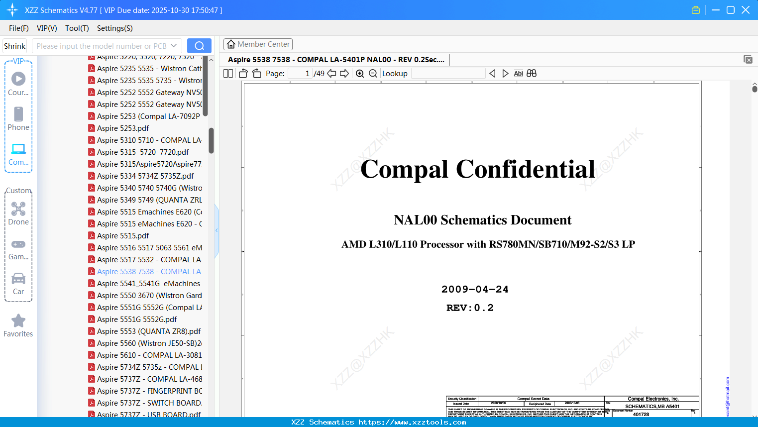
Task: Select the Computer category in the sidebar
Action: [18, 154]
